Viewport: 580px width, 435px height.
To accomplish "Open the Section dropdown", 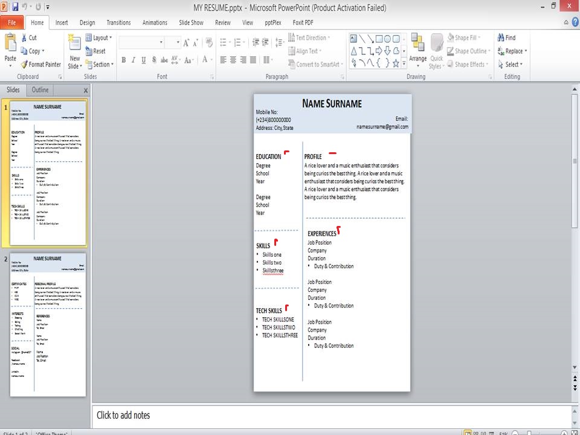I will click(100, 64).
